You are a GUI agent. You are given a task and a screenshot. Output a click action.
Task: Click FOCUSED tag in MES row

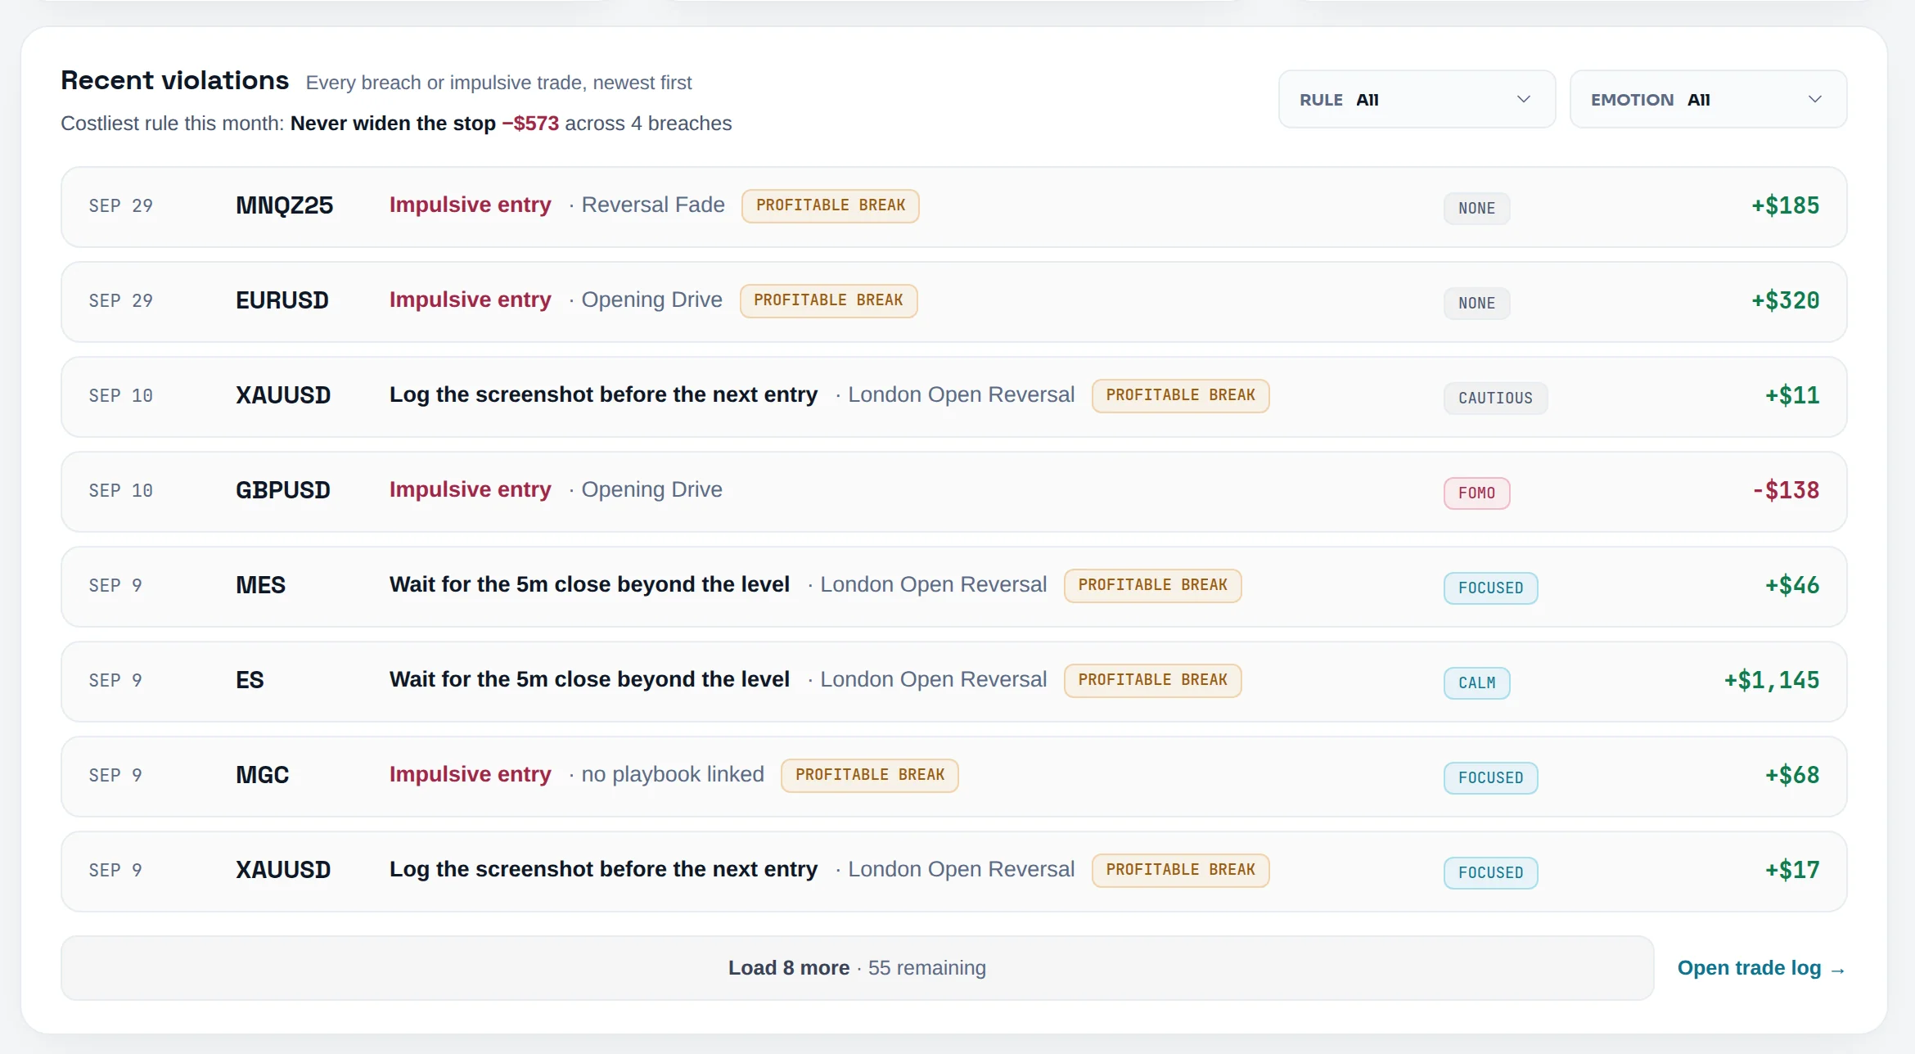coord(1490,588)
